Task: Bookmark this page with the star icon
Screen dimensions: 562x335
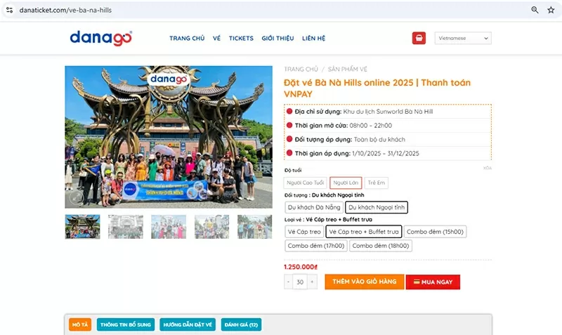Action: coord(551,10)
